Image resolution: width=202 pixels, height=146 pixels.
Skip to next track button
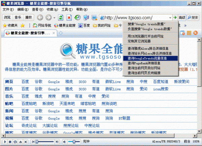[57, 142]
